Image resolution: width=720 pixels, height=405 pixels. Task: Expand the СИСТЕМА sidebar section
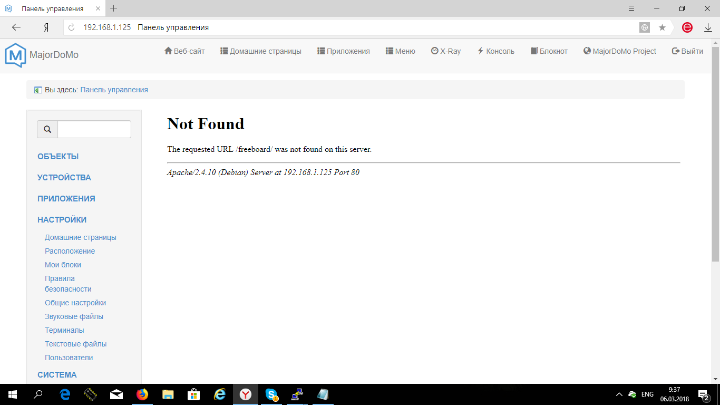point(57,375)
